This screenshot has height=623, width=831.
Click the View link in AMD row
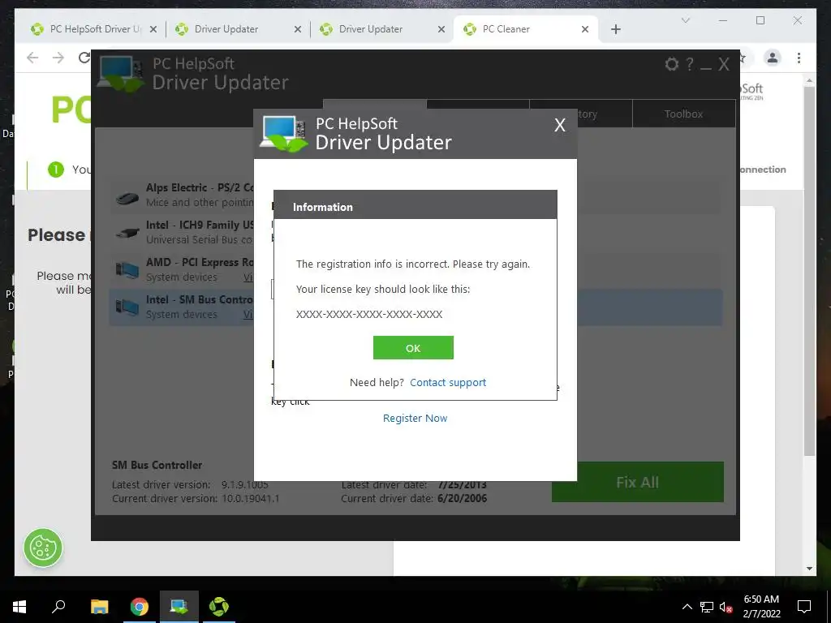[x=248, y=277]
